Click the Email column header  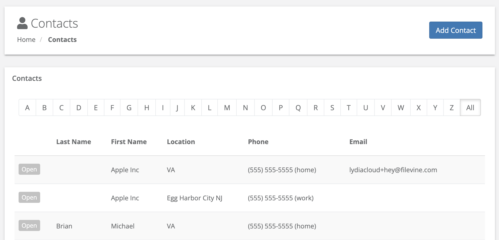358,142
